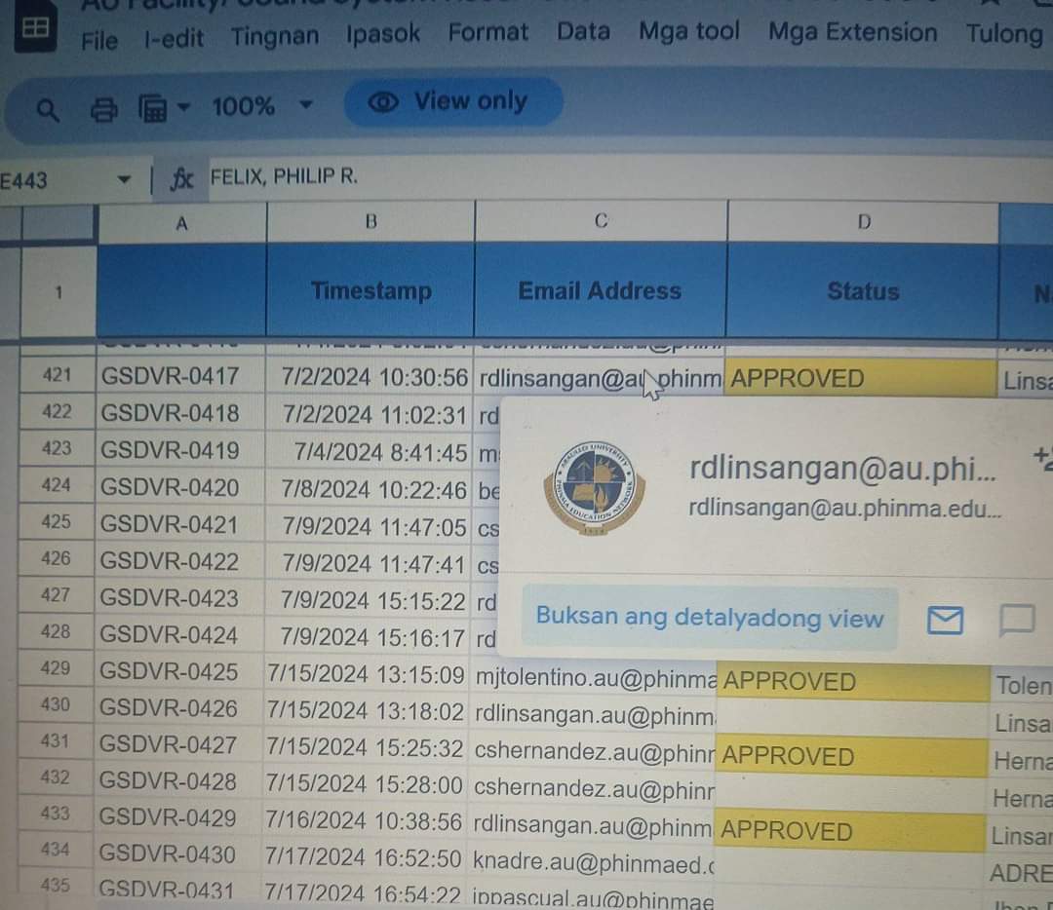The width and height of the screenshot is (1053, 910).
Task: Select cell GSDVR-0417
Action: tap(181, 376)
